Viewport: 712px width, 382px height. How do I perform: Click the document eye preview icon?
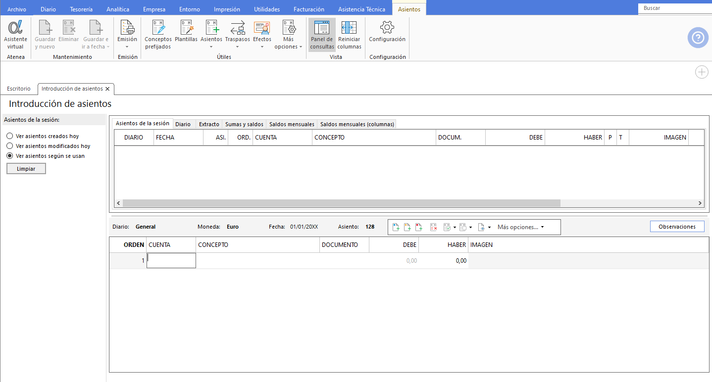(482, 227)
